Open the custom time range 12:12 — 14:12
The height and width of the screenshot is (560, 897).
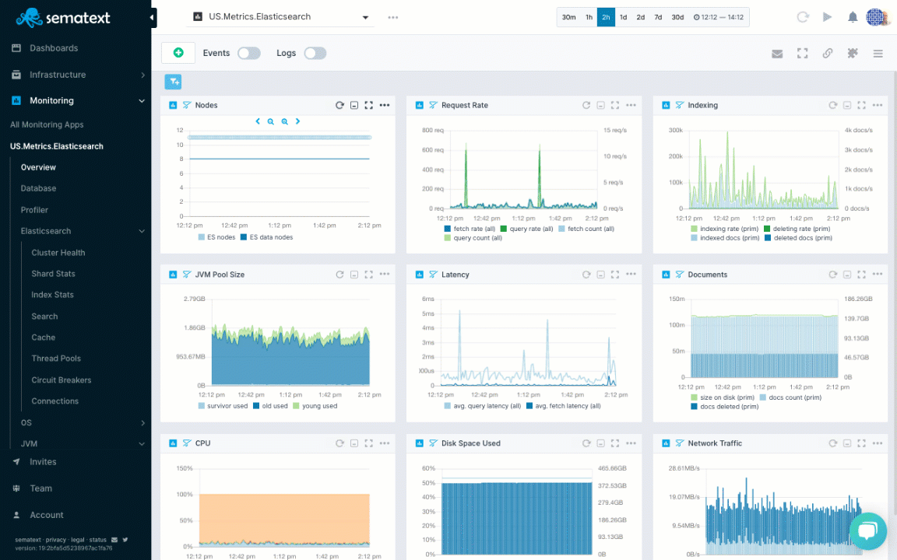[719, 17]
